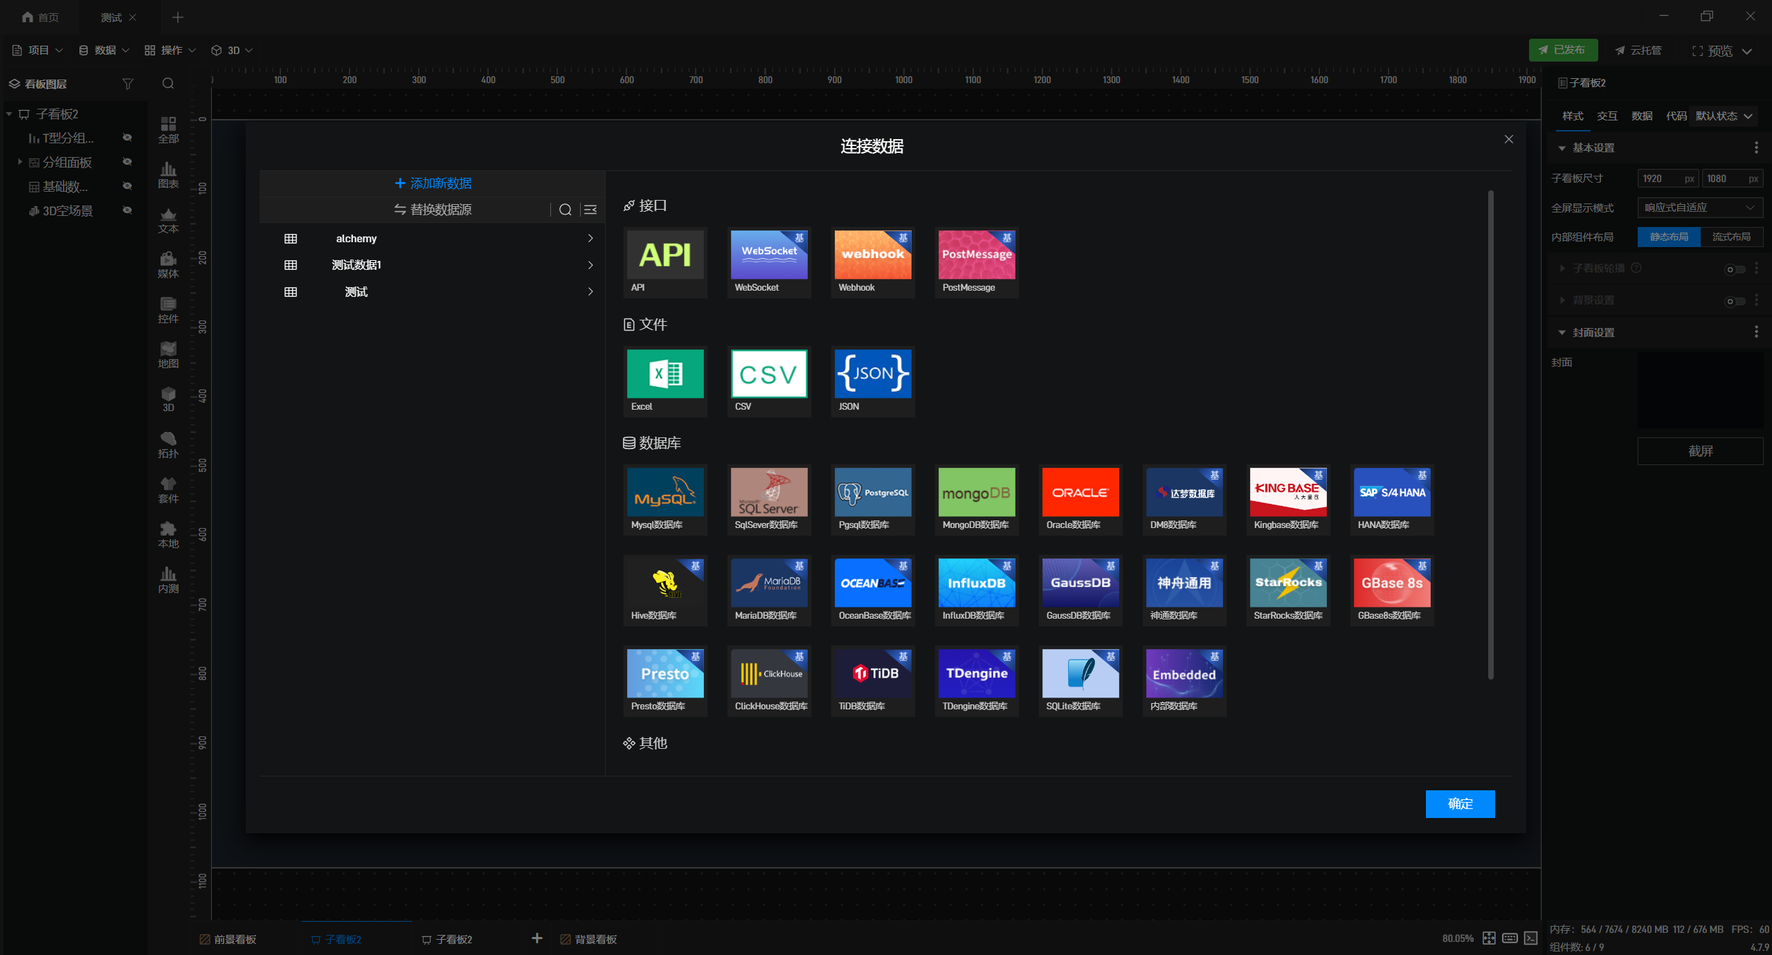Switch to the 代码 properties tab
1772x955 pixels.
click(1676, 116)
